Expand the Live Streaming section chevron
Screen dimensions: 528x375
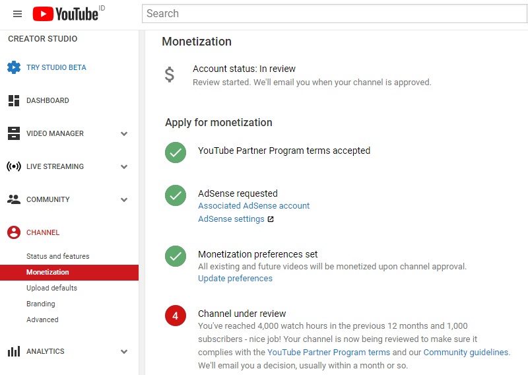[x=124, y=167]
